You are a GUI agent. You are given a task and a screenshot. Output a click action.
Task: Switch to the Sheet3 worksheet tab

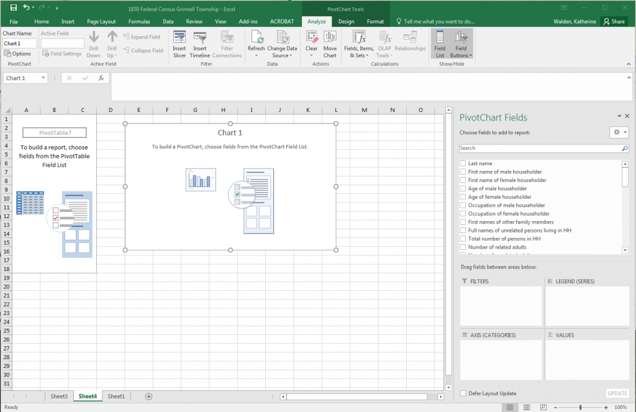[x=59, y=396]
